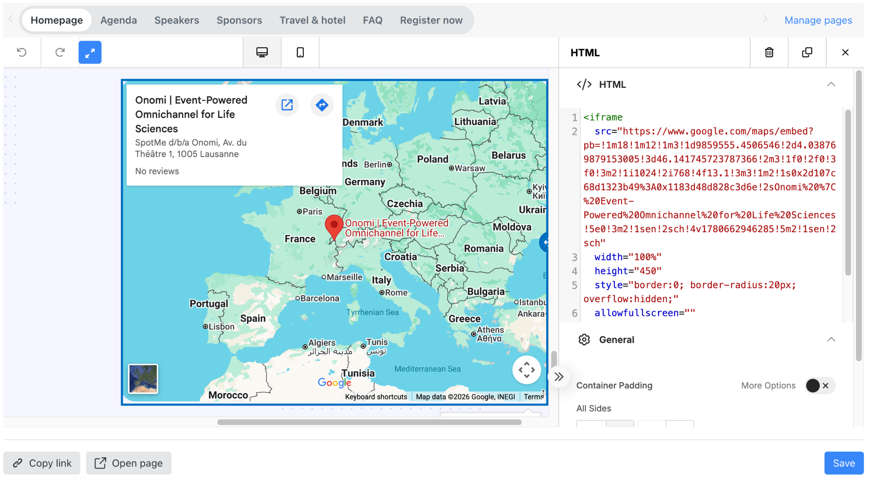Screen dimensions: 870x484
Task: Copy the page link
Action: tap(42, 463)
